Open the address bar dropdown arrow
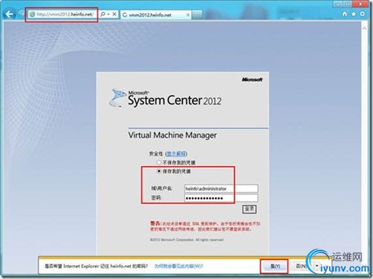 108,14
